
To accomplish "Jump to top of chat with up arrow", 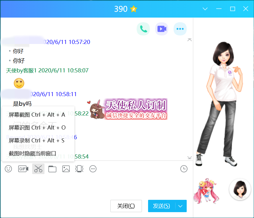I will click(190, 40).
